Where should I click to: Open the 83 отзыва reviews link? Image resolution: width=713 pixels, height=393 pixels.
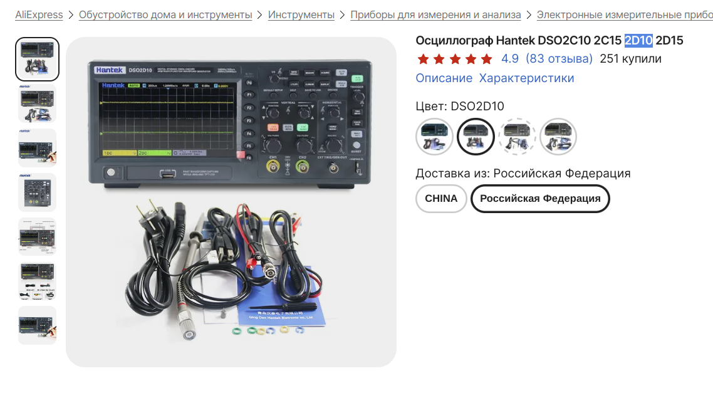pos(559,59)
